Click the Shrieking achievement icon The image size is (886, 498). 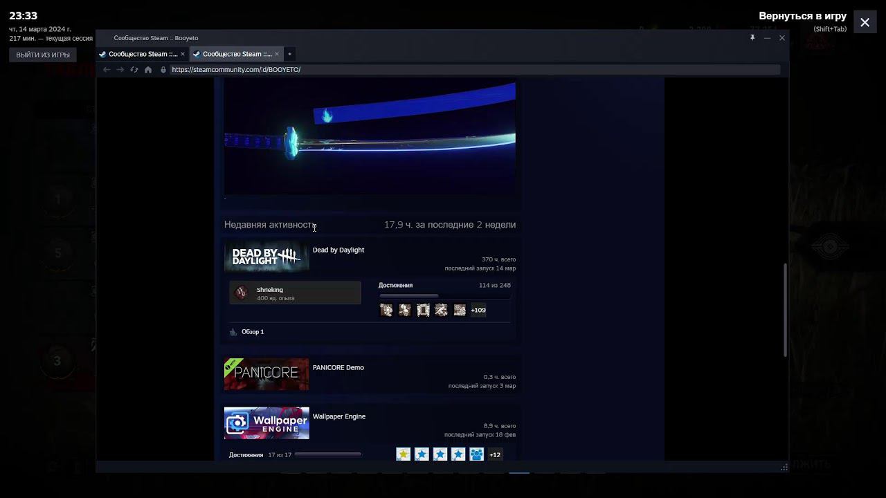pyautogui.click(x=241, y=293)
